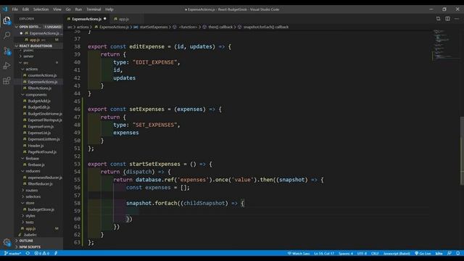Change language mode Javascript (Babel)

(x=397, y=253)
